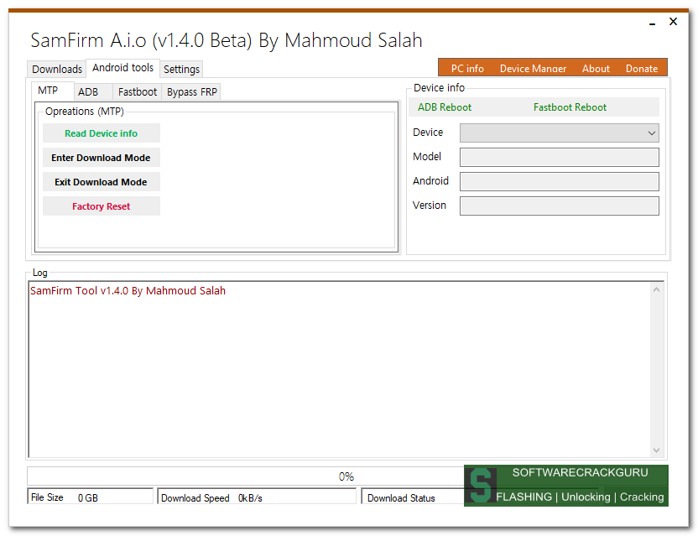
Task: Click the log scrollbar down arrow
Action: [656, 450]
